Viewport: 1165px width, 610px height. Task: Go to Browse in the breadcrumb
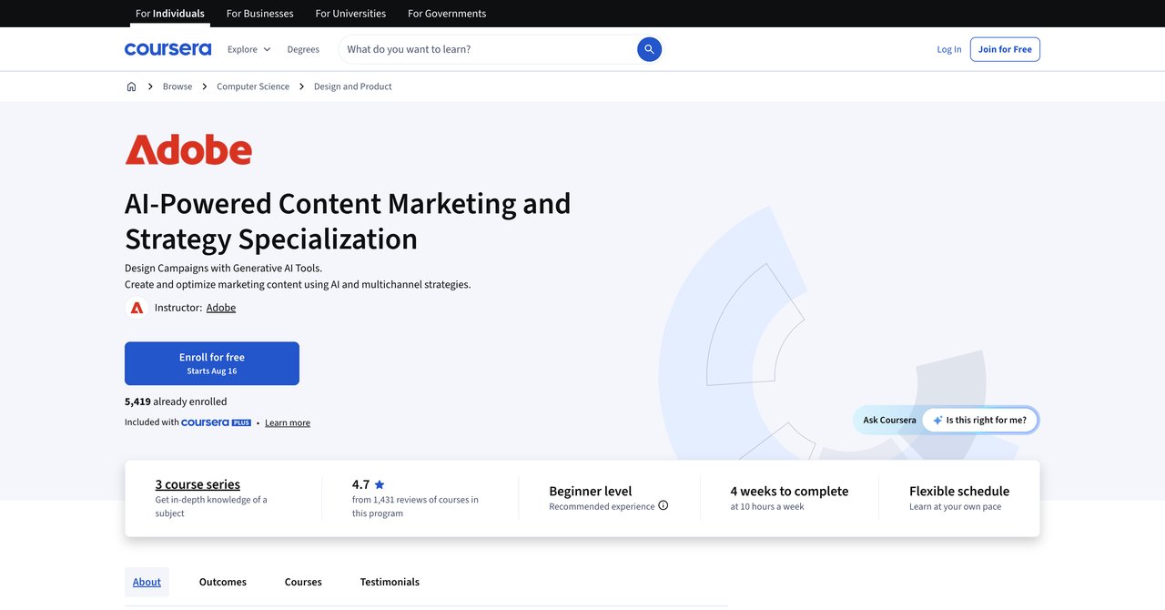click(x=177, y=86)
